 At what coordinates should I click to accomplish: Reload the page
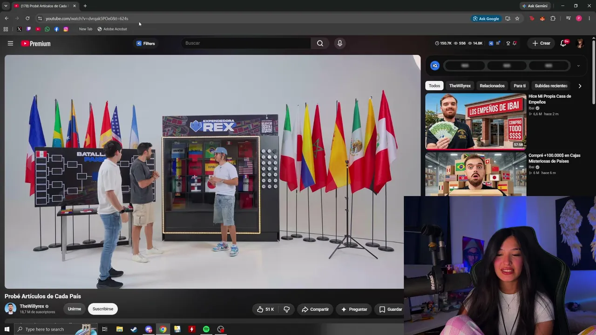[27, 19]
